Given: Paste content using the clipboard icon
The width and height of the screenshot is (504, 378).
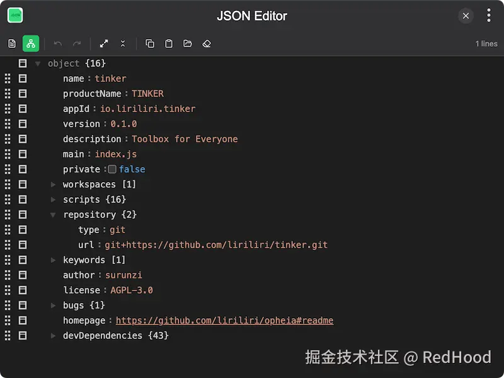Looking at the screenshot, I should coord(168,43).
